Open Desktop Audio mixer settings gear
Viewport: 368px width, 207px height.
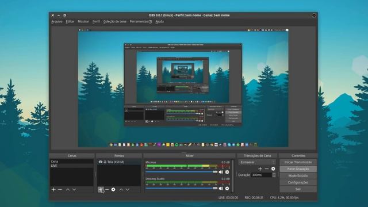pos(227,189)
